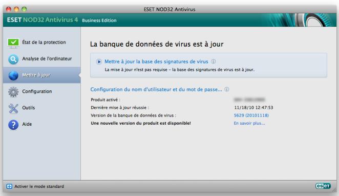Click ESET NOD32 Antivirus 4 header title
Screen dimensions: 339x196
[43, 19]
